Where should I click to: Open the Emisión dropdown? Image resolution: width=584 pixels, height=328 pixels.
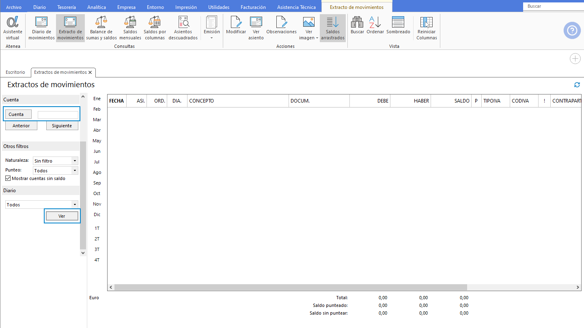(211, 28)
